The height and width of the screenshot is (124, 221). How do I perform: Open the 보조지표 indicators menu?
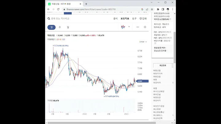click(125, 18)
